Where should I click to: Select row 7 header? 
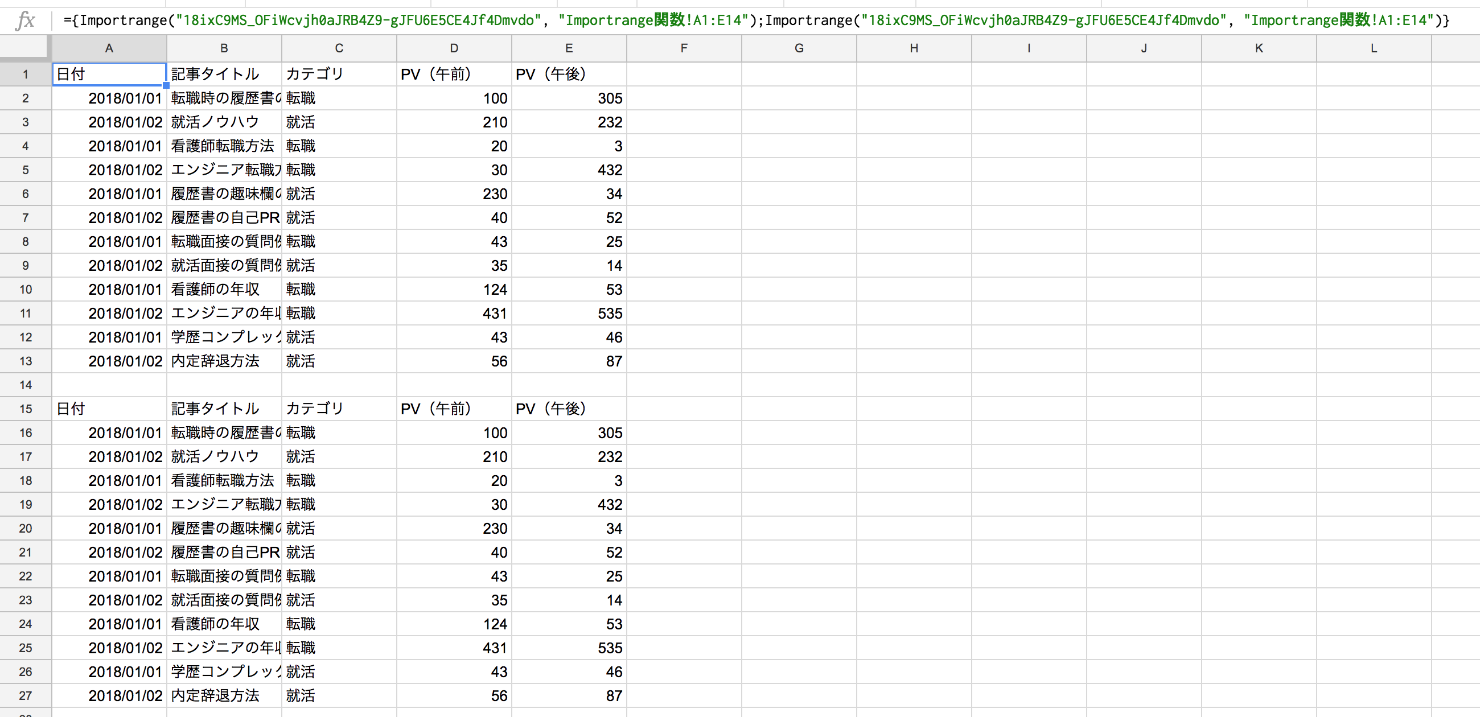click(x=25, y=218)
